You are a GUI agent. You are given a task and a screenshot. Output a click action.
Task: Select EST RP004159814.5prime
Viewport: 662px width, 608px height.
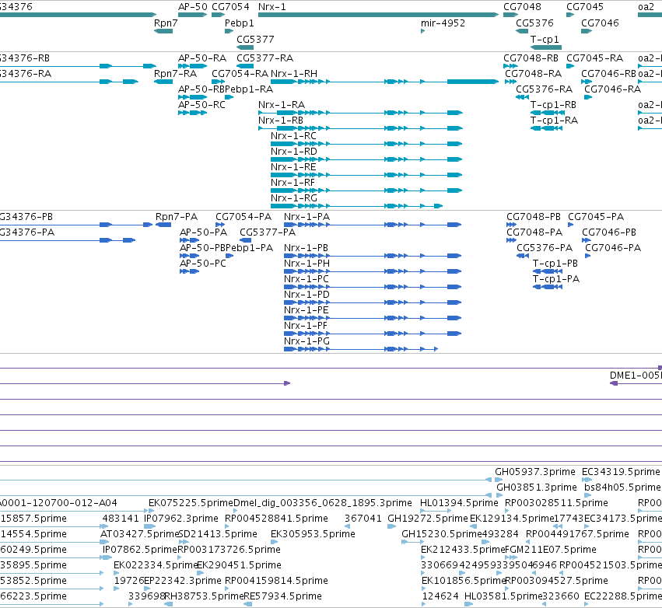point(276,581)
